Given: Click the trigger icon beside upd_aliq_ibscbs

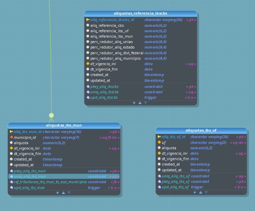Looking at the screenshot, I should pos(88,97).
